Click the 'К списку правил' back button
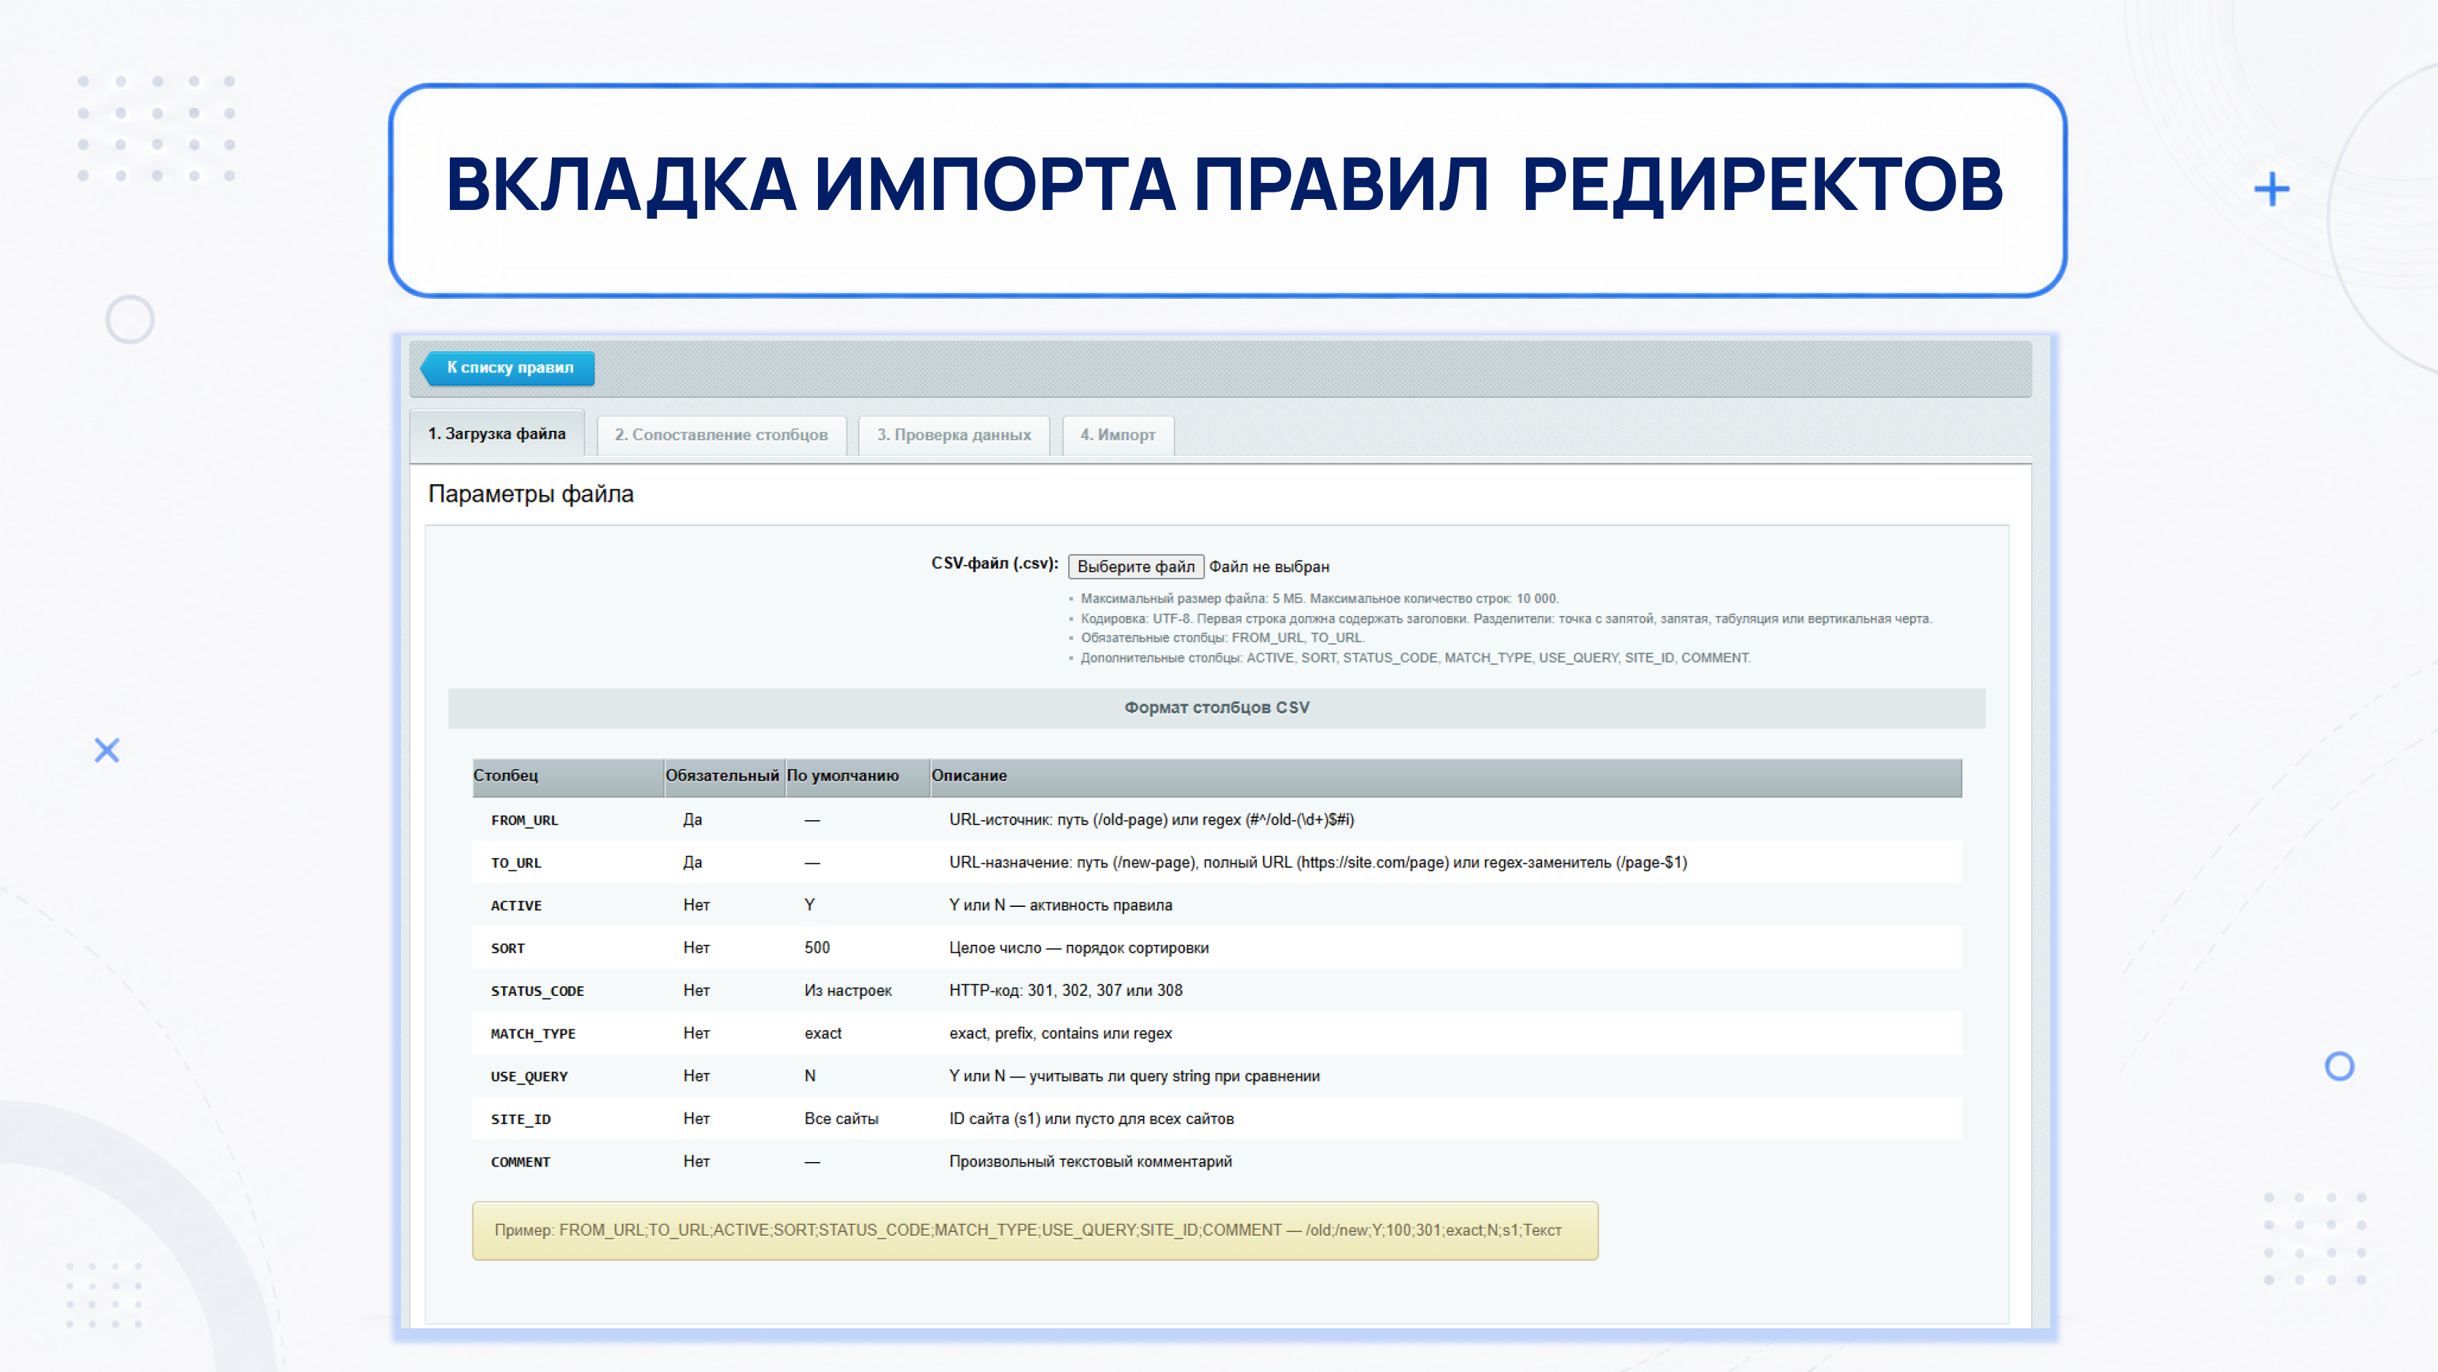Image resolution: width=2438 pixels, height=1372 pixels. pos(508,368)
